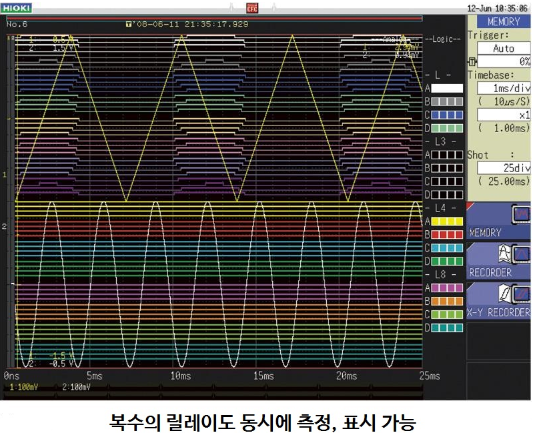Click the 5ms time axis label
533x433 pixels.
click(94, 376)
